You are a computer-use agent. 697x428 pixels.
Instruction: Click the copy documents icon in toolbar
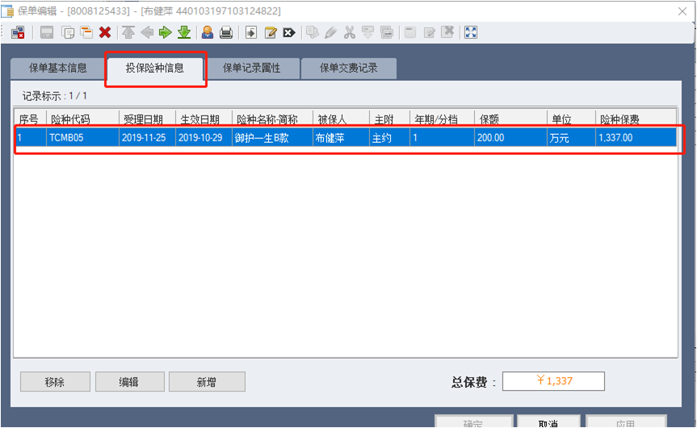pyautogui.click(x=67, y=32)
